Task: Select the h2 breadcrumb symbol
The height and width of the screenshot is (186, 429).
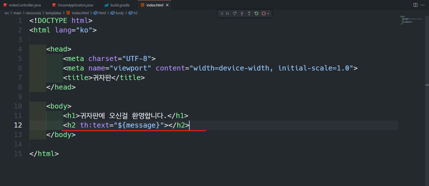Action: [x=133, y=13]
